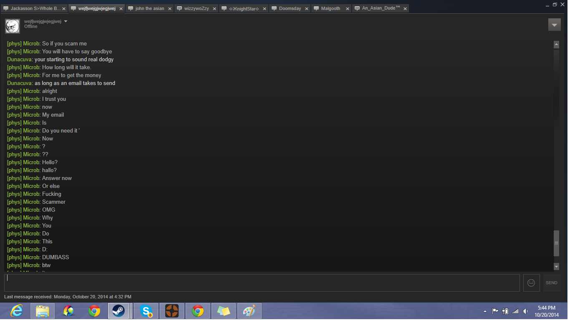Open the Action Center flag icon
The image size is (570, 320).
495,311
